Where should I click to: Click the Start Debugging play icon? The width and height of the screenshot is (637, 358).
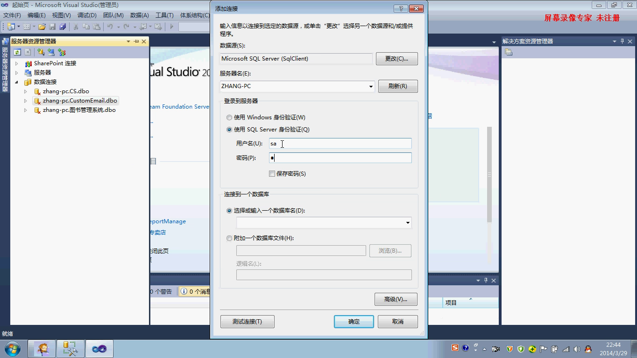171,27
